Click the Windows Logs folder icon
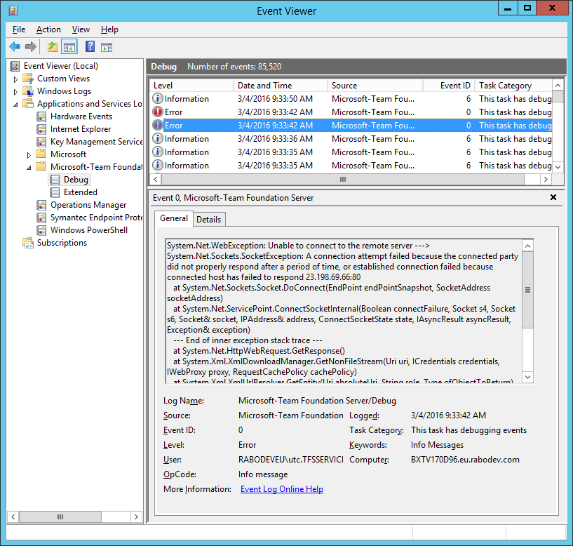Screen dimensions: 573x546 coord(28,91)
